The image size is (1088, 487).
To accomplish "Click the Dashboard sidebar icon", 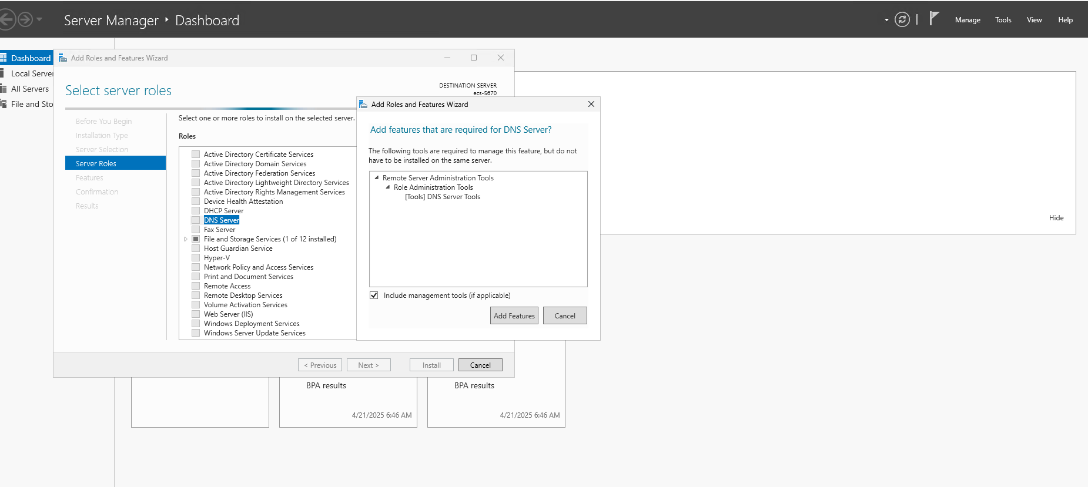I will click(x=4, y=58).
